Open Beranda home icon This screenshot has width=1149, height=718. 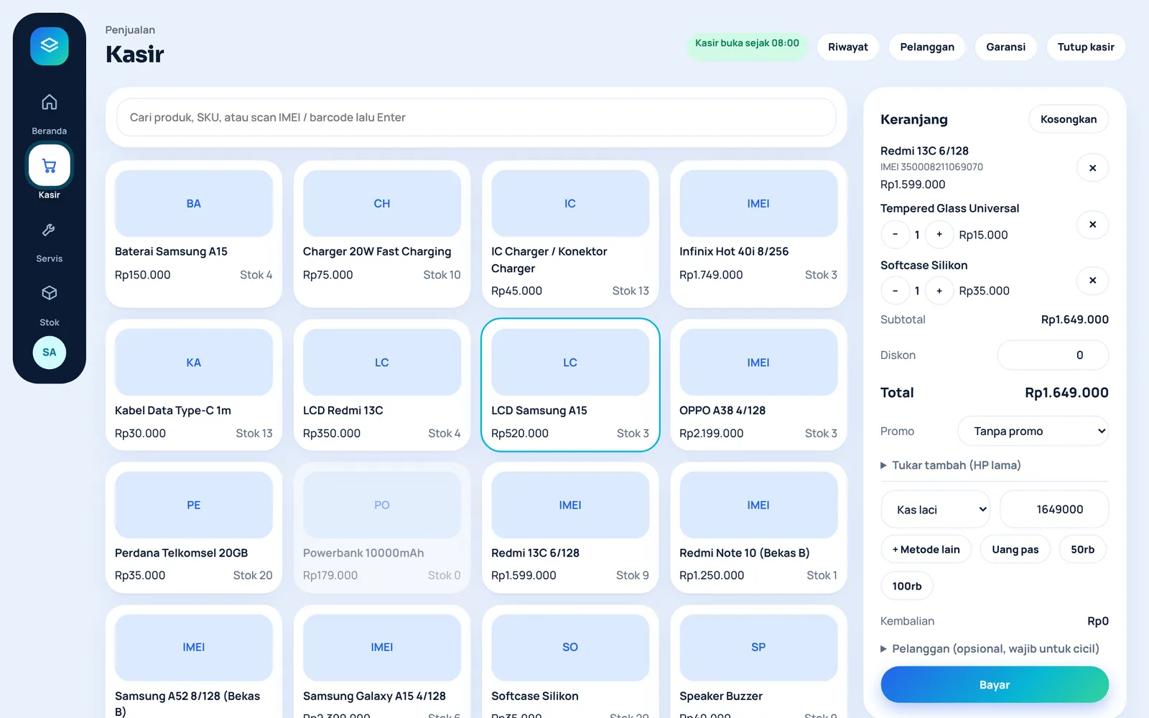click(x=50, y=102)
